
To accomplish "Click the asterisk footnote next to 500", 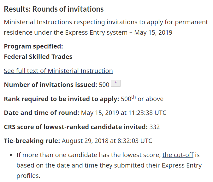I will (116, 83).
